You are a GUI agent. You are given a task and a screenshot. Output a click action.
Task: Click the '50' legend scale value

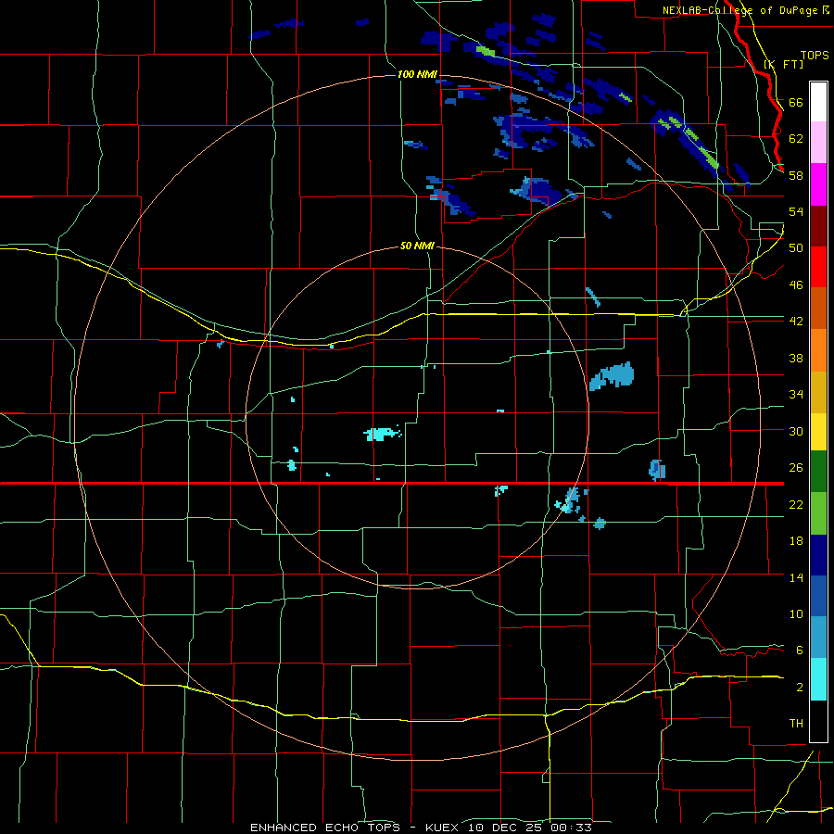coord(796,248)
